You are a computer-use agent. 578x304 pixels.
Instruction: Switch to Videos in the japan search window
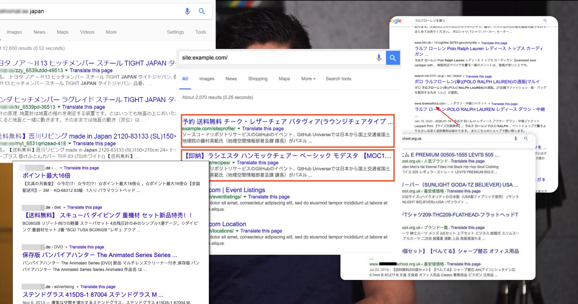[x=87, y=32]
